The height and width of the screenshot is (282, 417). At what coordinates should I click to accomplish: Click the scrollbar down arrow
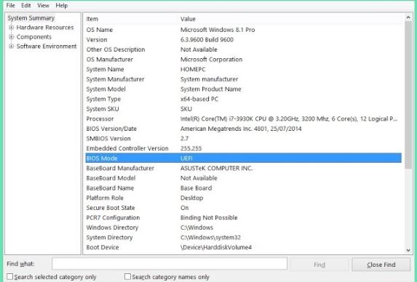click(408, 250)
